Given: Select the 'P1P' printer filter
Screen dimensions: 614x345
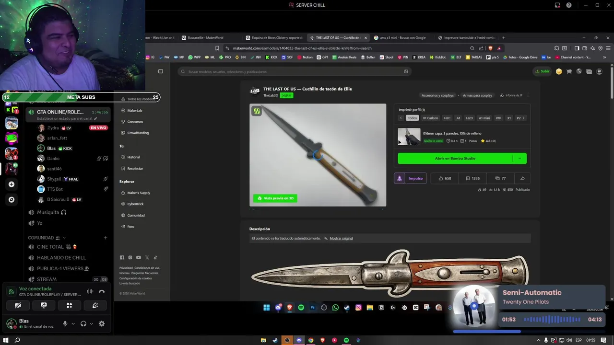Looking at the screenshot, I should [498, 118].
